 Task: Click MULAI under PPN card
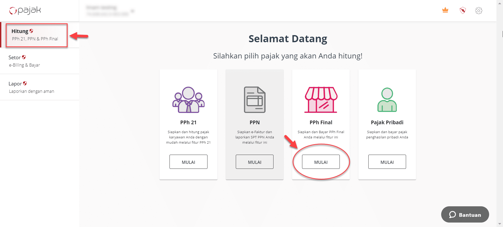pyautogui.click(x=255, y=162)
